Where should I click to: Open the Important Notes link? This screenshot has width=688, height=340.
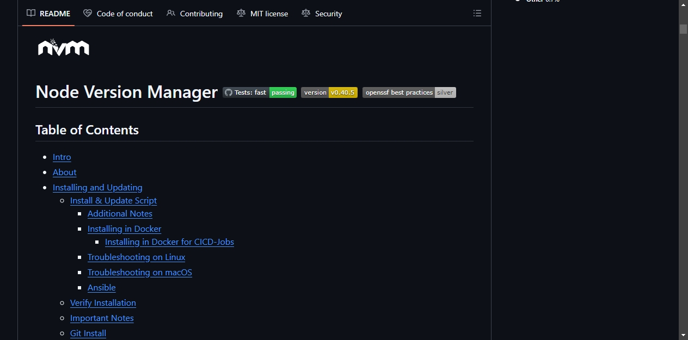(x=102, y=318)
